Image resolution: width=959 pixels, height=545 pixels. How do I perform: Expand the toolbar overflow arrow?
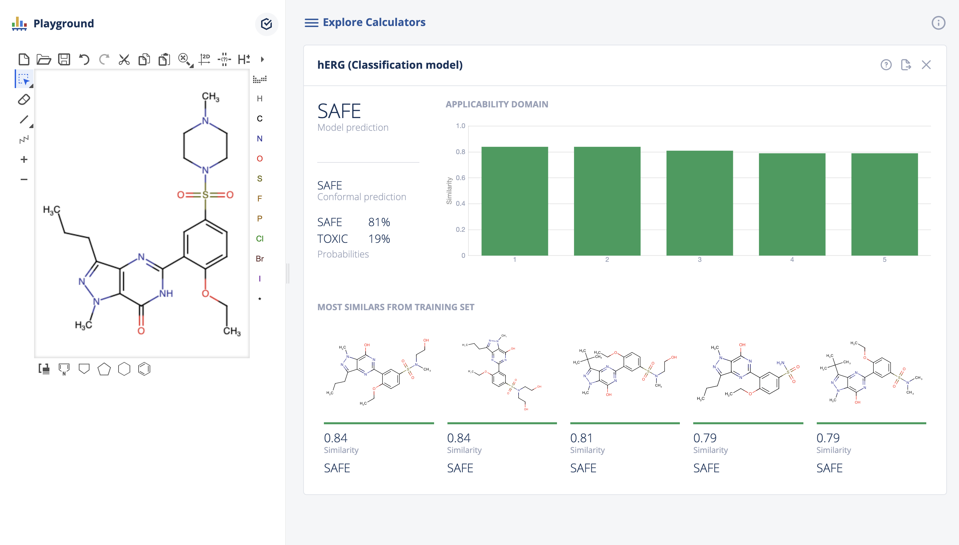(262, 59)
